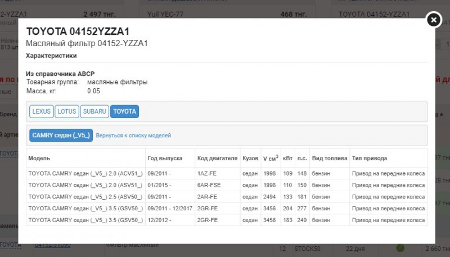The height and width of the screenshot is (257, 450).
Task: Close the TOYOTA 04152YZZA1 popup
Action: tap(434, 20)
